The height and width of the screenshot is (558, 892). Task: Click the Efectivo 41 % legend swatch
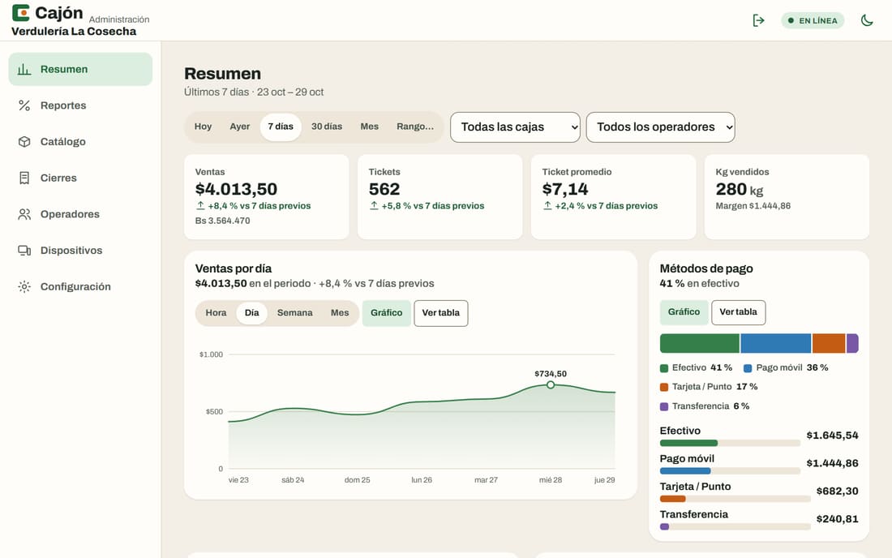coord(664,368)
